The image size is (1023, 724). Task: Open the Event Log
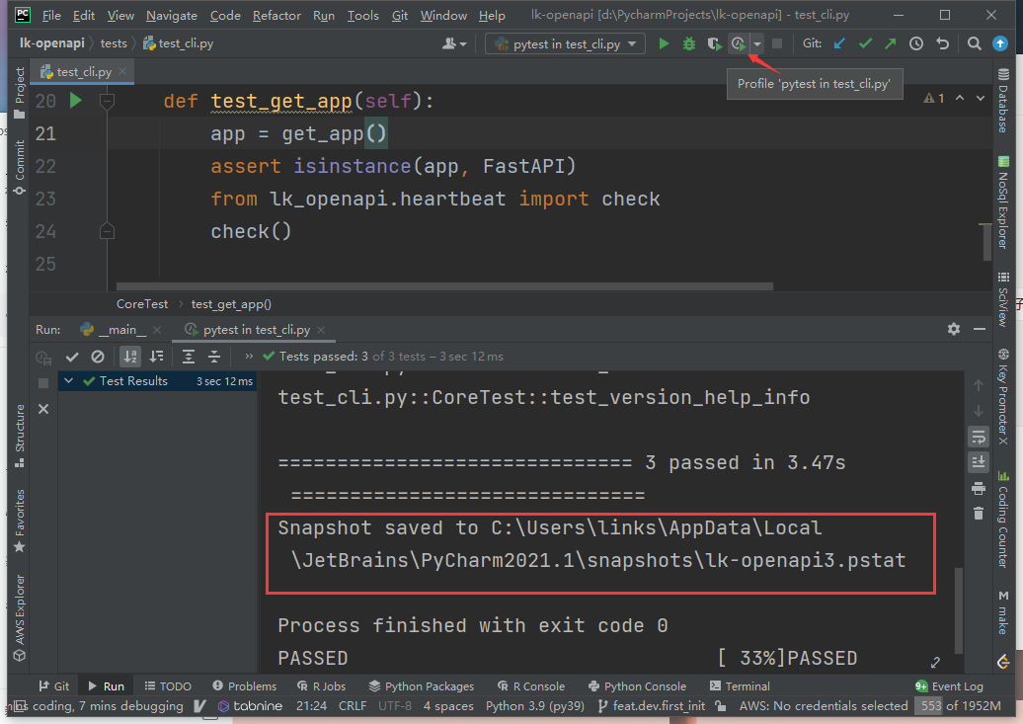tap(949, 686)
